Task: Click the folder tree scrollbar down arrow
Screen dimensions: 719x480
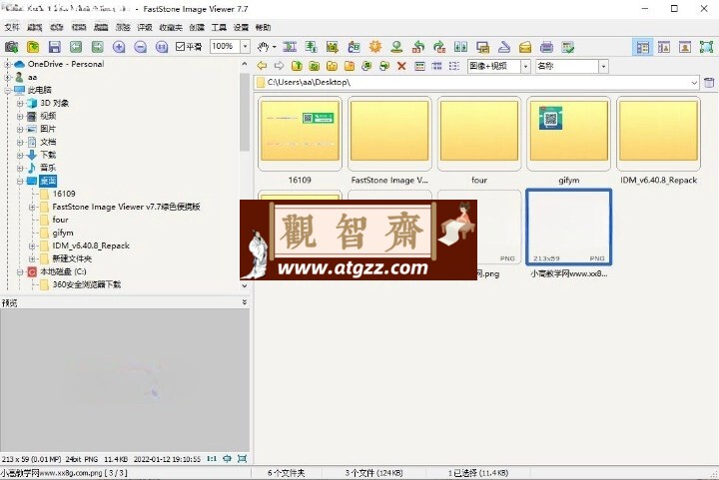Action: [245, 285]
